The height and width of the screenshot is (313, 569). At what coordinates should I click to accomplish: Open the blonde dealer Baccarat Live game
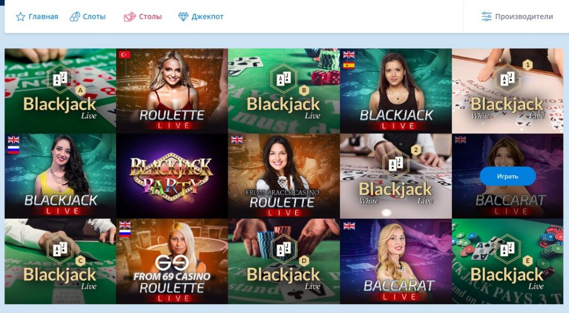396,261
